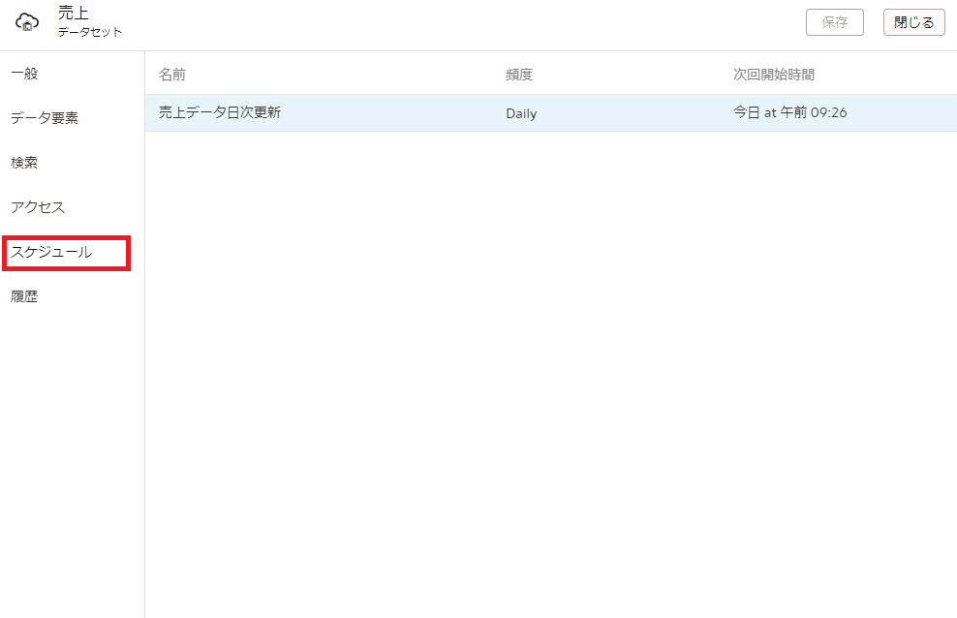Close the dialog with 閉じる button
957x618 pixels.
(x=913, y=22)
